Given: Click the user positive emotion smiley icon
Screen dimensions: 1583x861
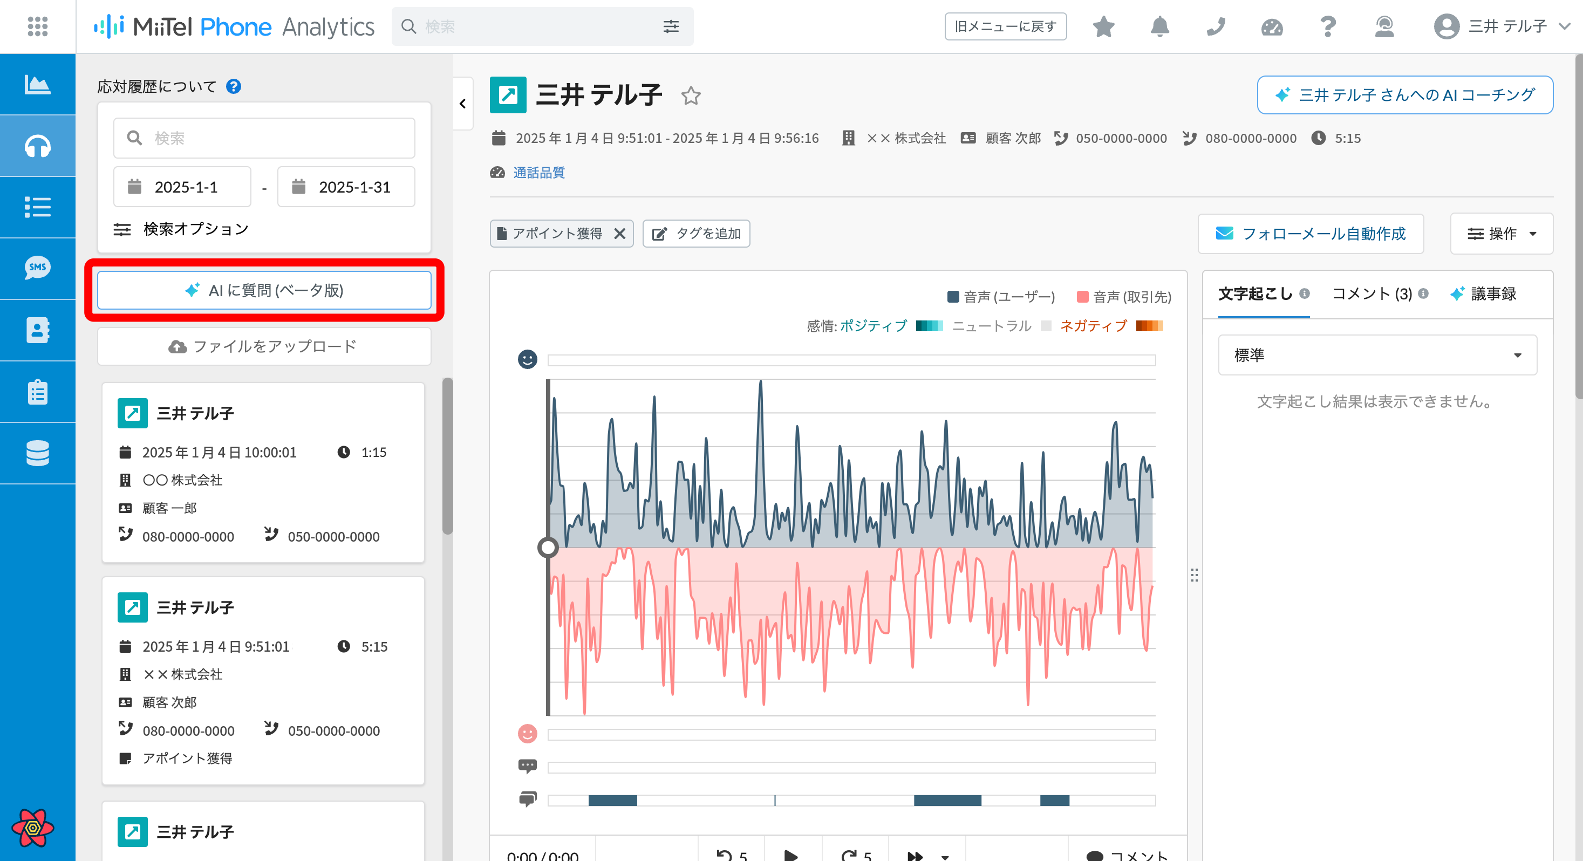Looking at the screenshot, I should (527, 359).
